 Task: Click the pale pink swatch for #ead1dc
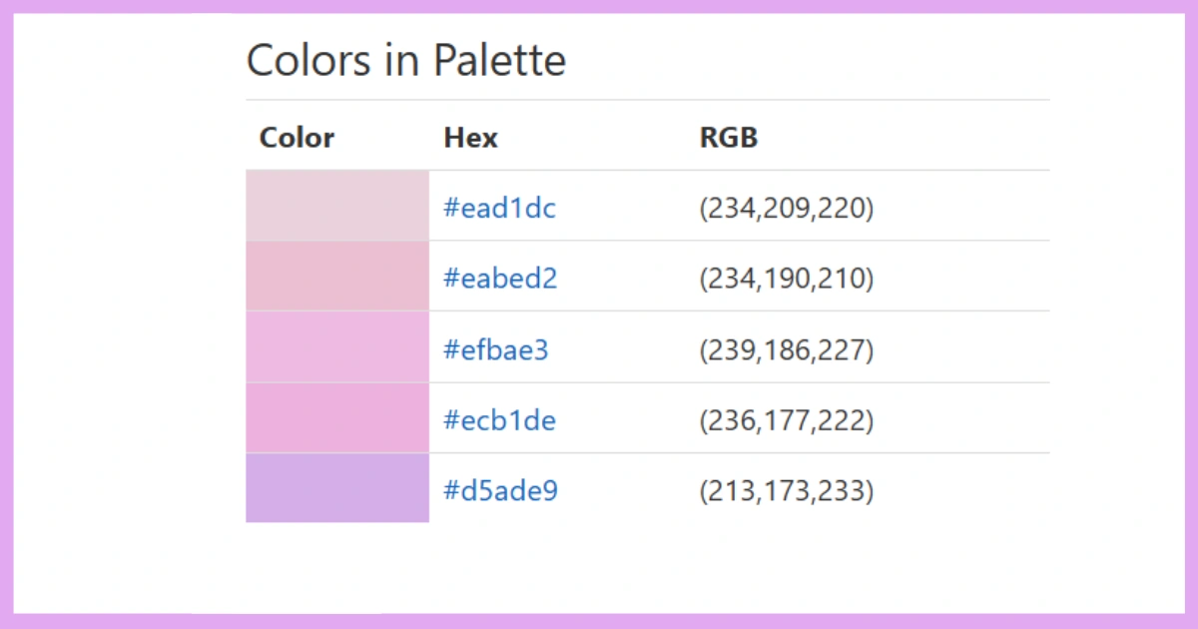pos(336,205)
